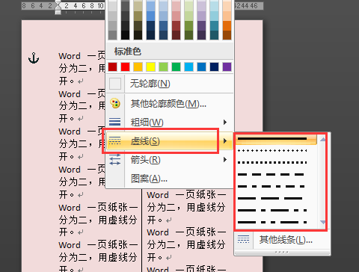Open the 粗细(W) weight submenu
The height and width of the screenshot is (272, 359).
[170, 122]
